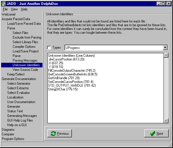Toggle the Types checkbox

(x=49, y=48)
